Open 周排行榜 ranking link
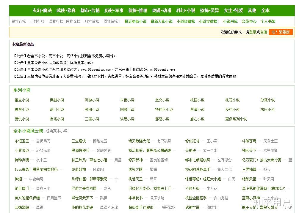The width and height of the screenshot is (299, 213). click(x=56, y=21)
